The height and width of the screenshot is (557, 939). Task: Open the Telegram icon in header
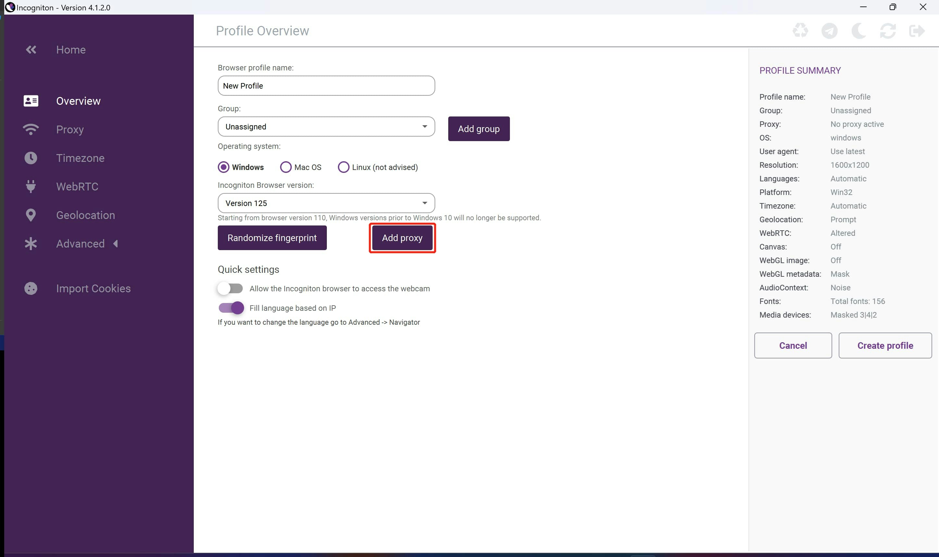click(829, 31)
